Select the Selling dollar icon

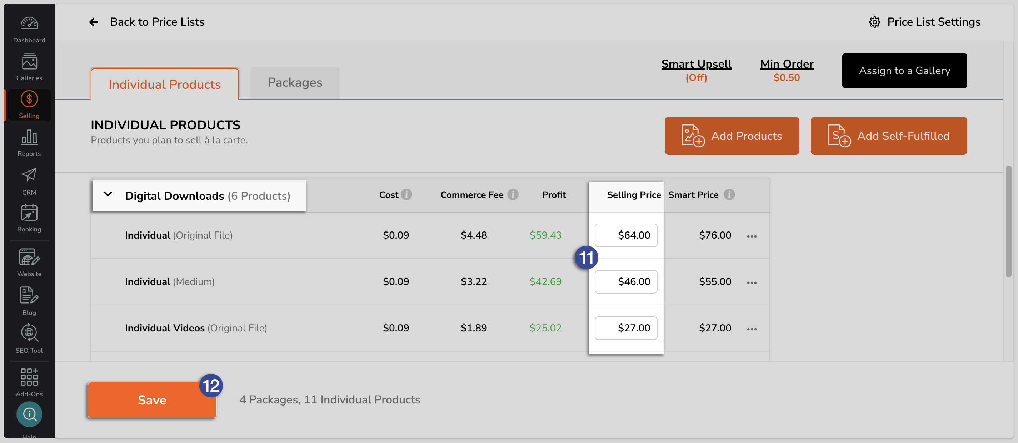click(29, 98)
